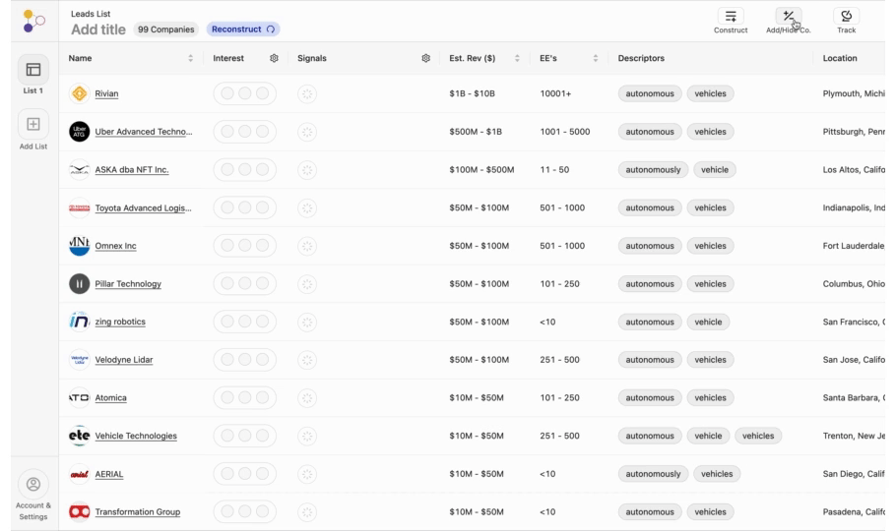The width and height of the screenshot is (896, 531).
Task: Click Add title field
Action: [98, 29]
